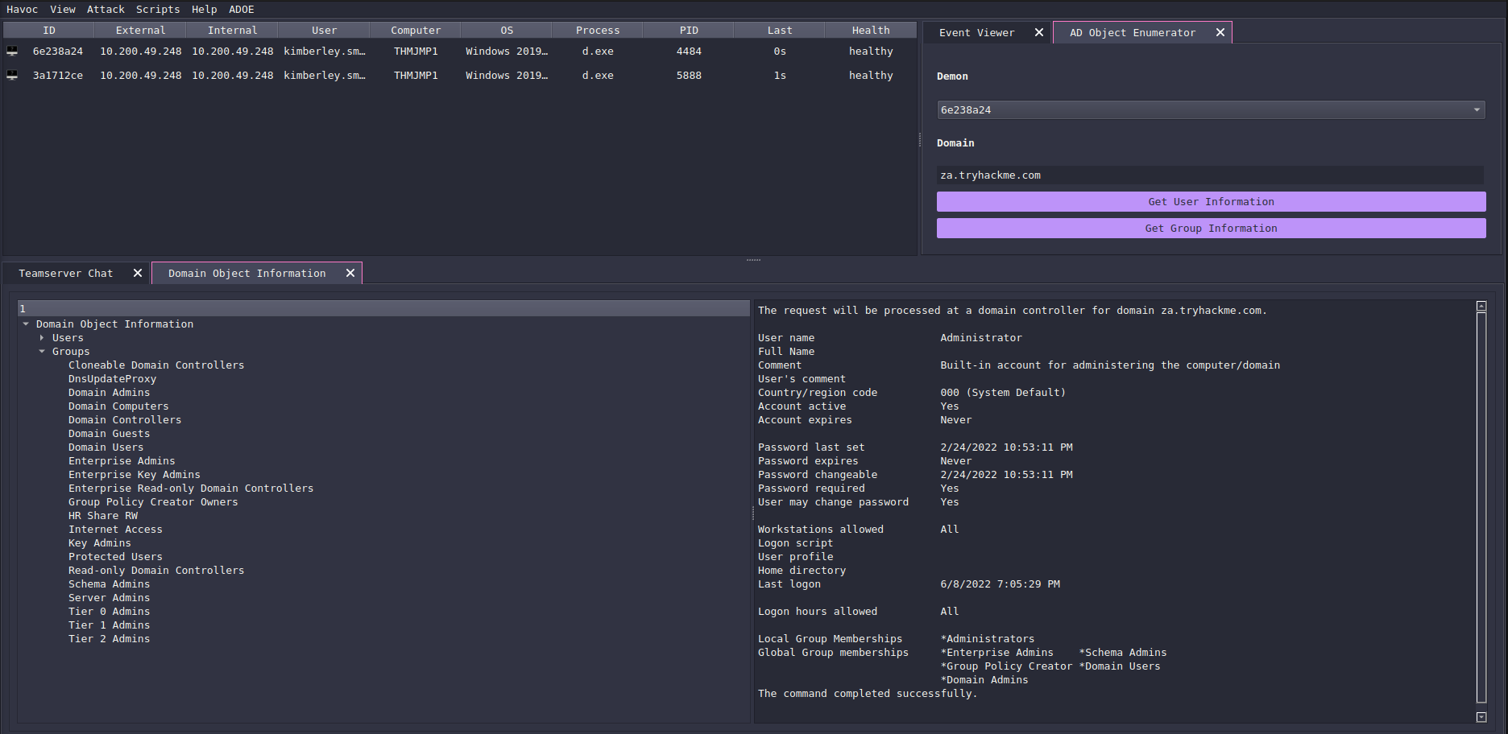Screen dimensions: 1508x734
Task: Collapse the Groups tree node
Action: 42,352
